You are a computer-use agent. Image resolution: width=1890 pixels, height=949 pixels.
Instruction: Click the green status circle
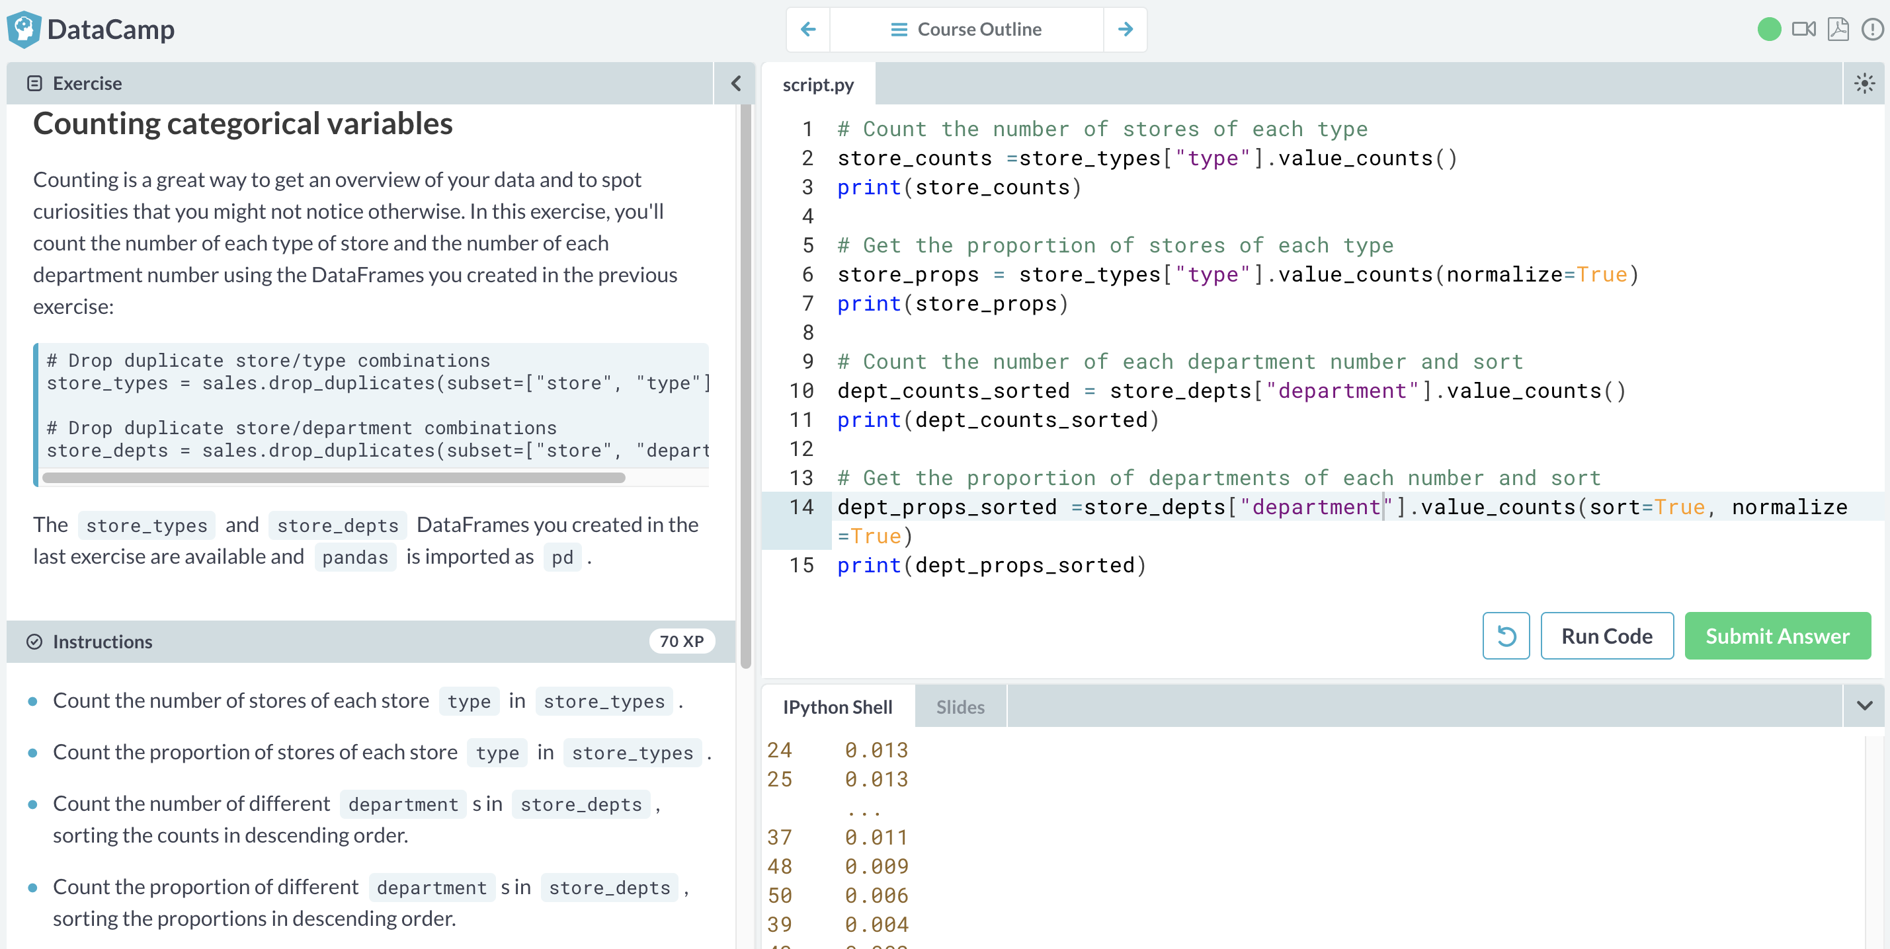click(1769, 29)
